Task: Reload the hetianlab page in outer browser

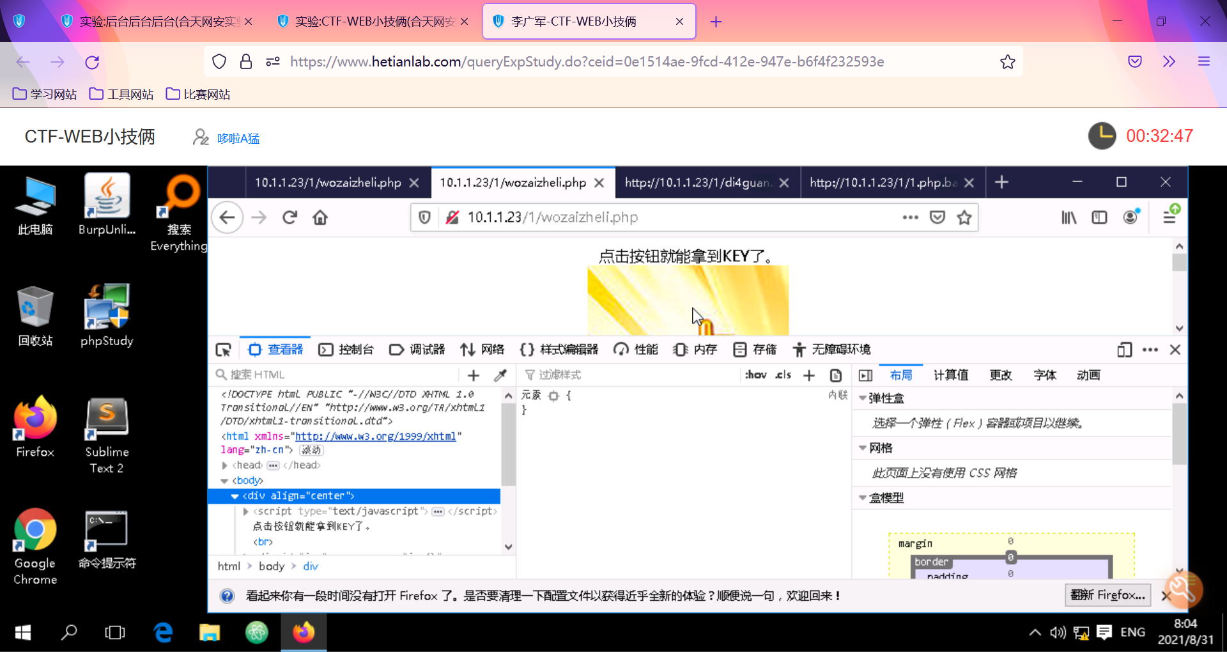Action: (x=92, y=62)
